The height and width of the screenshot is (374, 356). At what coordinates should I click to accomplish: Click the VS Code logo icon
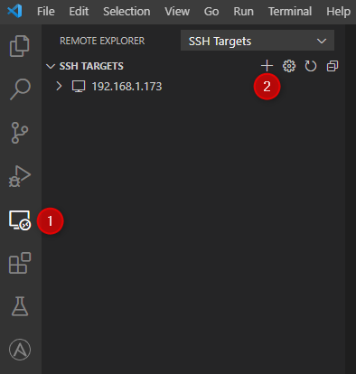click(14, 11)
